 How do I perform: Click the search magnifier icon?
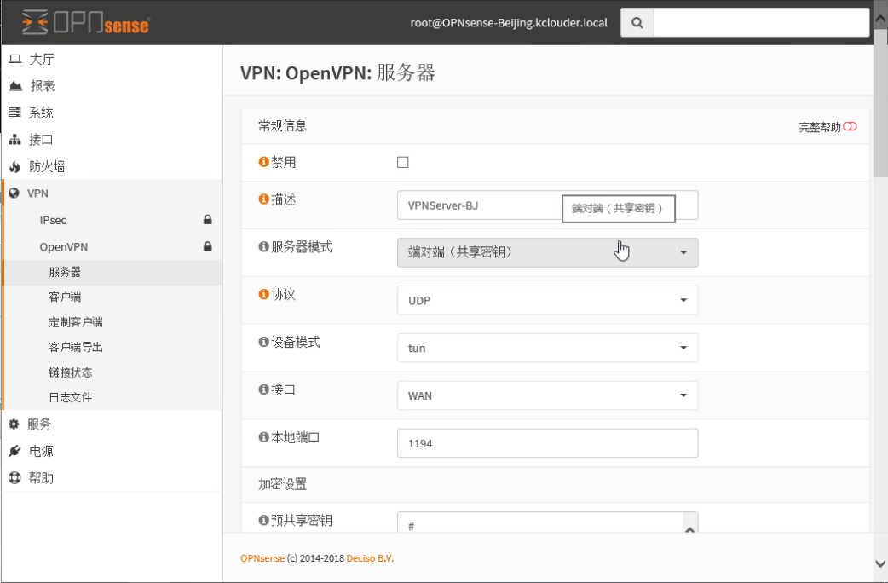(x=637, y=23)
